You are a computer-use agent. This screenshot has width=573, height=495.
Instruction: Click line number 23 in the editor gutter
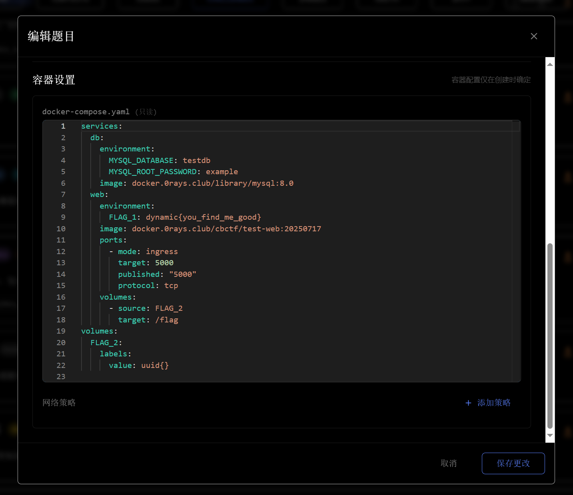coord(61,377)
